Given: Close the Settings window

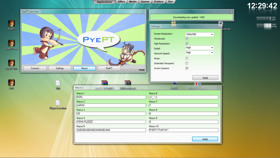Looking at the screenshot, I should [x=219, y=27].
